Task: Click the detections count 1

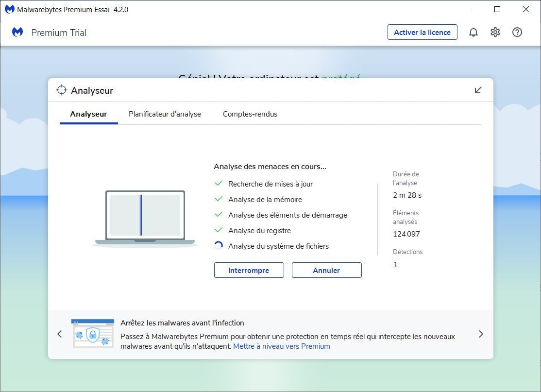Action: coord(395,265)
